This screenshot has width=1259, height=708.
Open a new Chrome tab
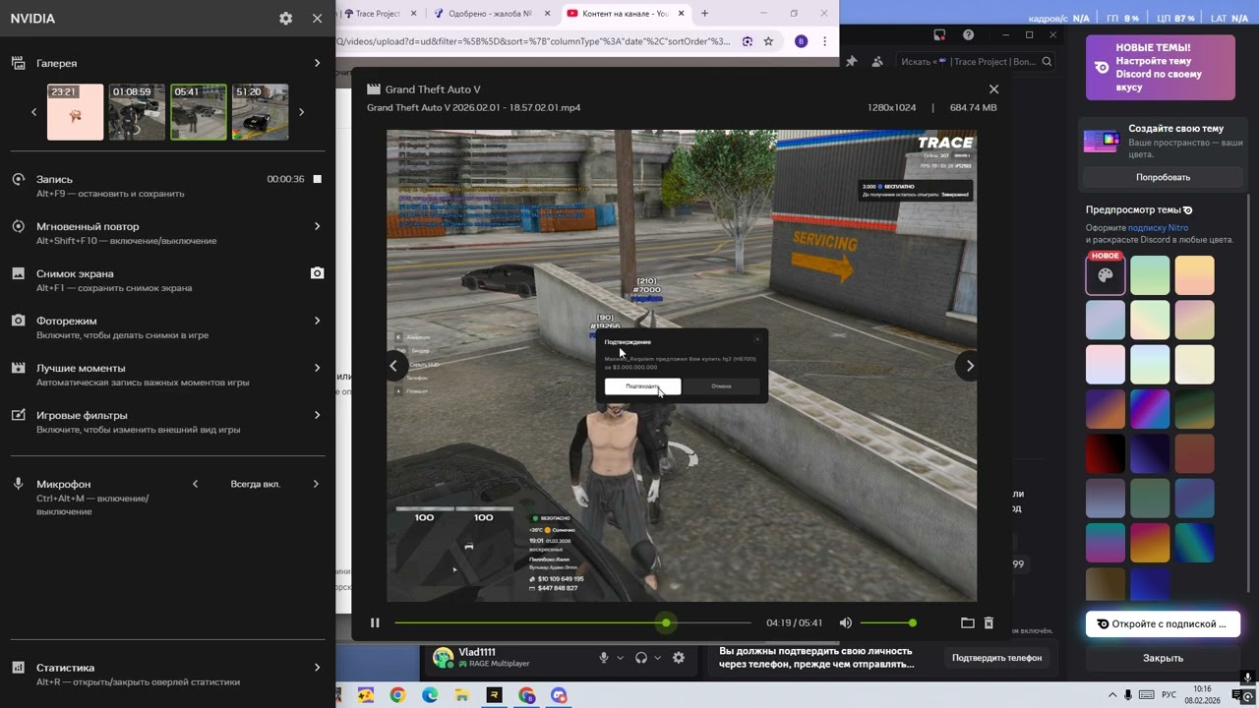point(704,14)
